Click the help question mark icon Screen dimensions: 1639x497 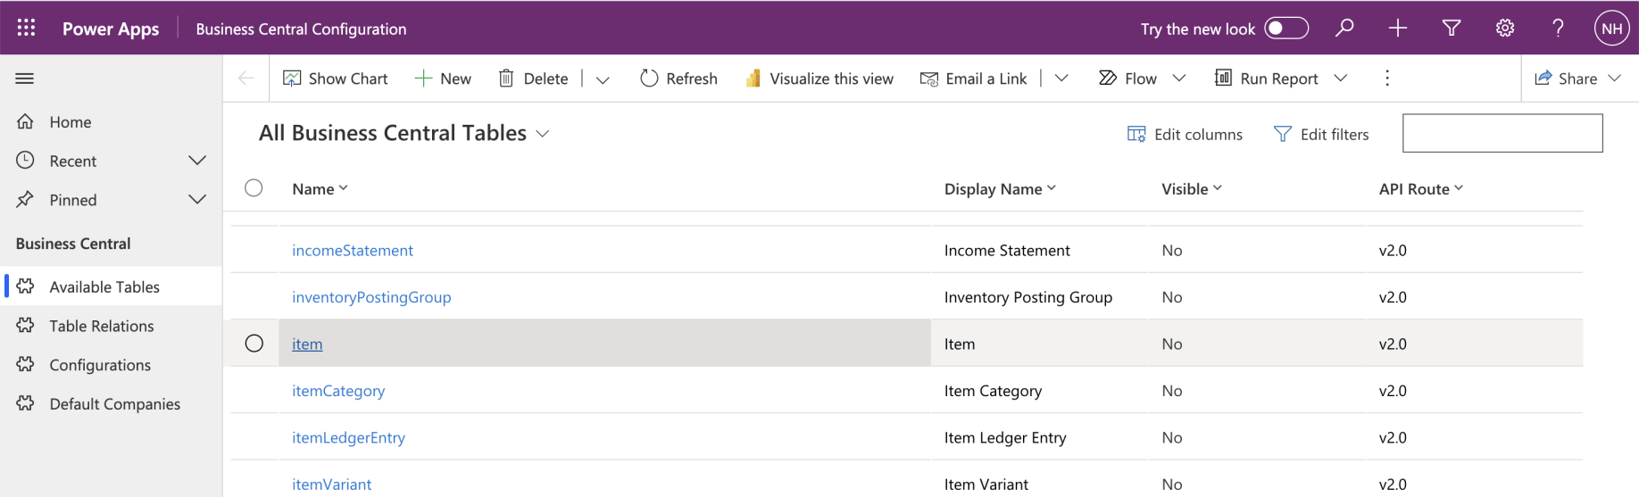1558,28
